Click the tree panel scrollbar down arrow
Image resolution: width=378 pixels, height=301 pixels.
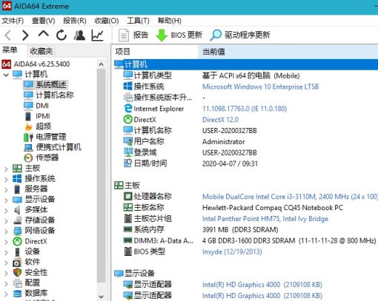101,296
